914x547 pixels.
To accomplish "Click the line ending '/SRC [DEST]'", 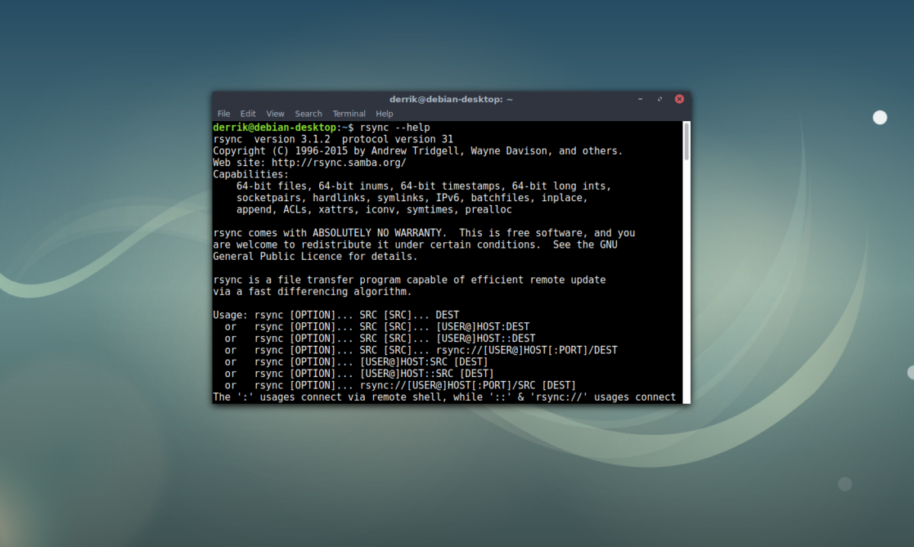I will coord(401,385).
